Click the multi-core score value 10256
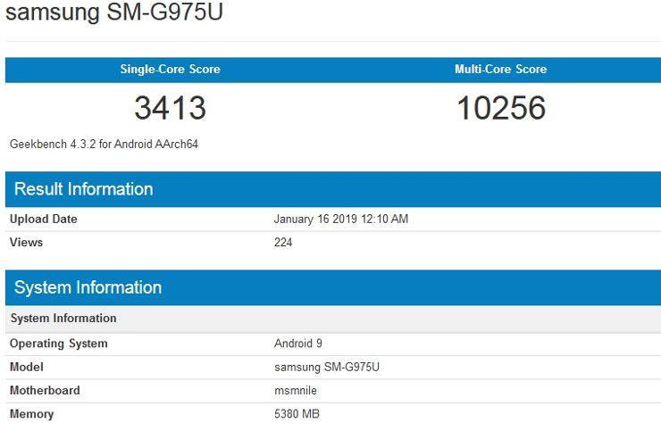 501,108
